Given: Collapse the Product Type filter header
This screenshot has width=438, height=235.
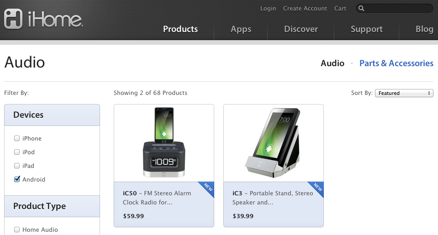Looking at the screenshot, I should [52, 206].
